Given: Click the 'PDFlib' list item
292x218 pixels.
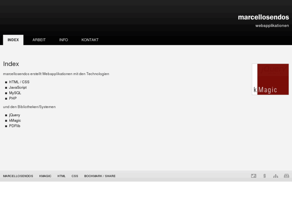Looking at the screenshot, I should pos(14,126).
